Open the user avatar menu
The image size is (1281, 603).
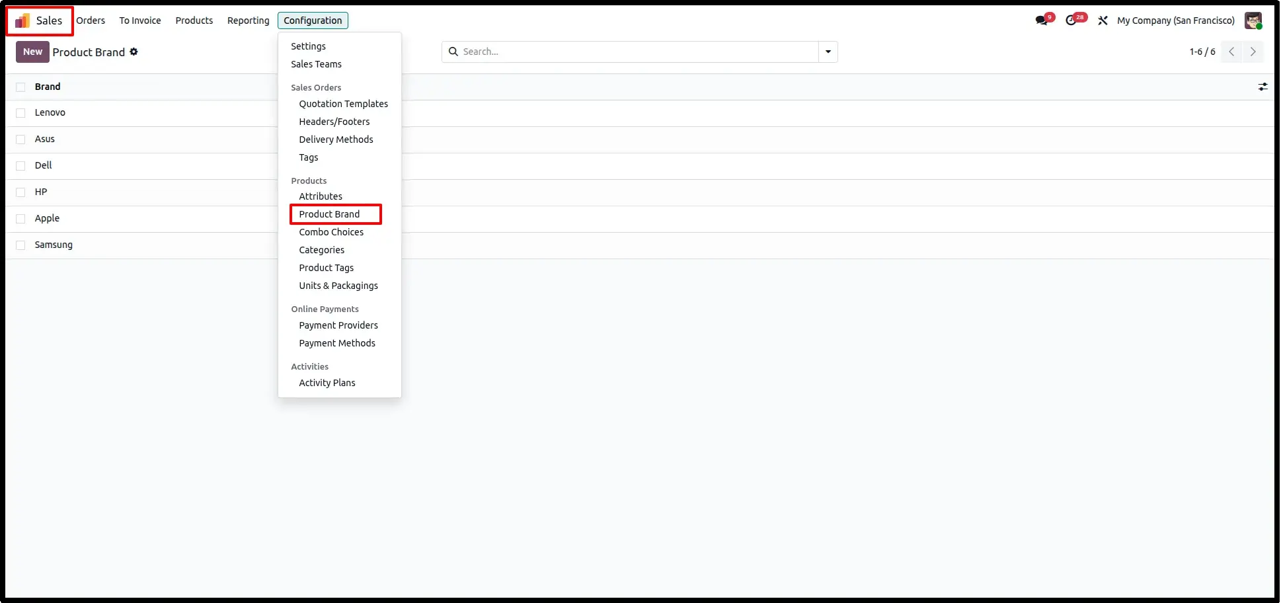[x=1253, y=20]
